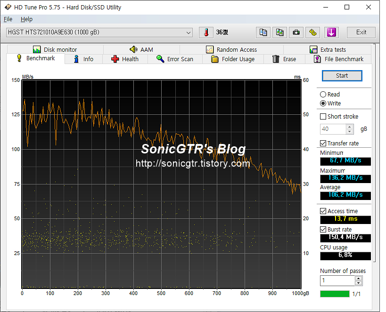Switch to the AAM tab

click(141, 50)
